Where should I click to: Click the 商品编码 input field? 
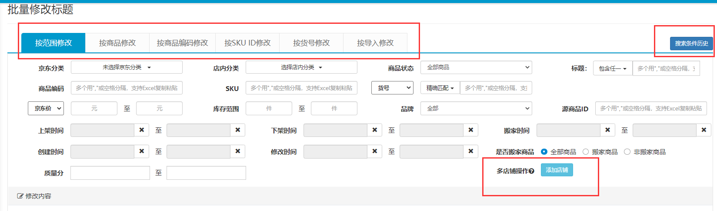(x=127, y=88)
